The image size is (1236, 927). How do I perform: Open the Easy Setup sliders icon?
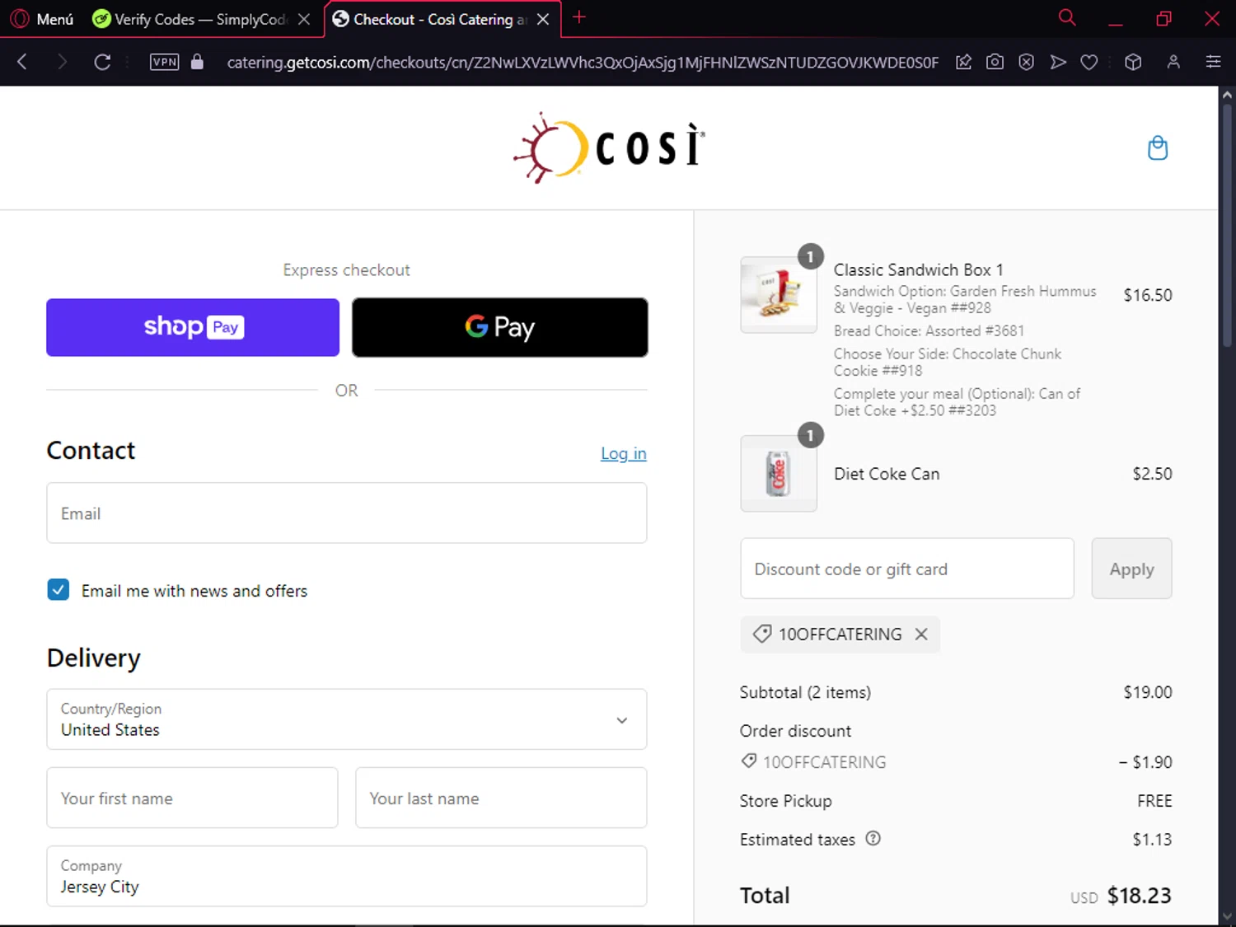click(x=1213, y=62)
